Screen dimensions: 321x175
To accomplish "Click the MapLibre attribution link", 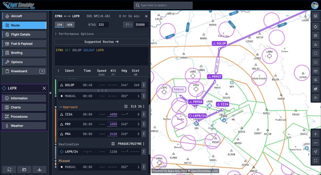I will coord(174,171).
